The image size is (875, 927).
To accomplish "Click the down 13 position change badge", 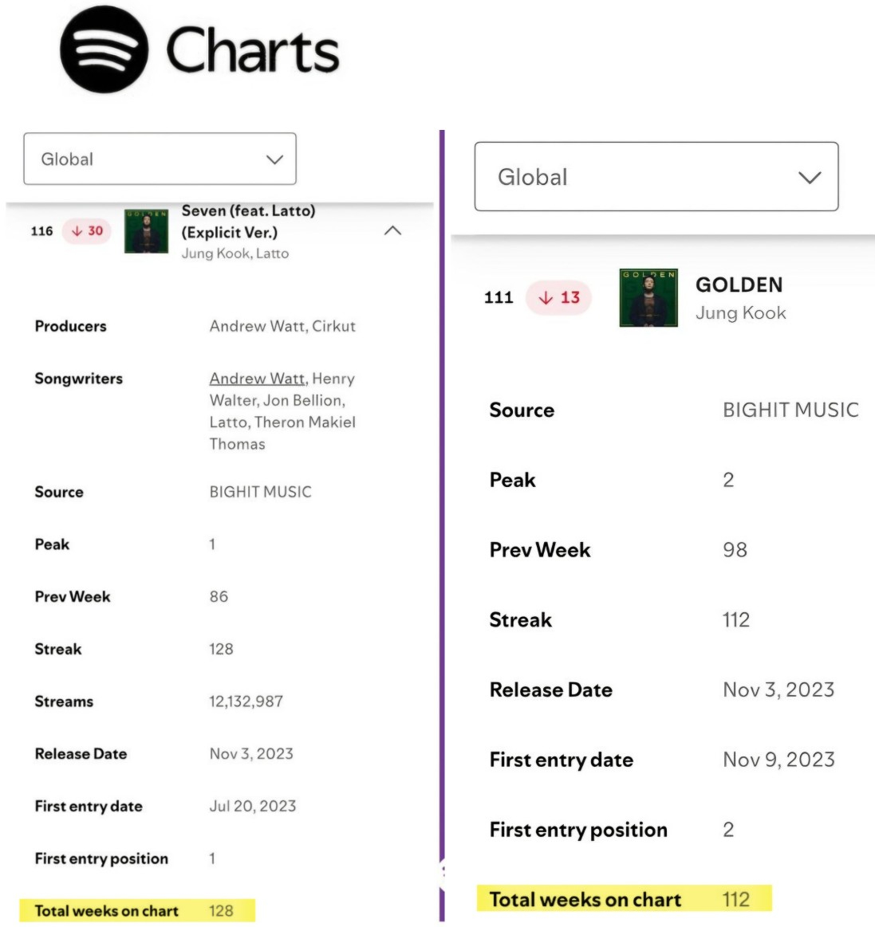I will [558, 297].
